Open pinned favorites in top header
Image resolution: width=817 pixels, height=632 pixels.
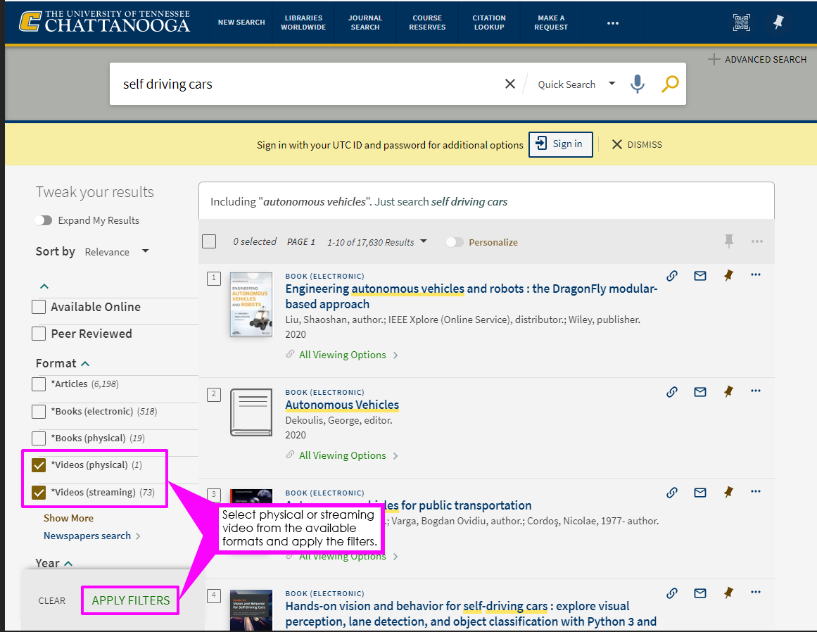tap(778, 23)
